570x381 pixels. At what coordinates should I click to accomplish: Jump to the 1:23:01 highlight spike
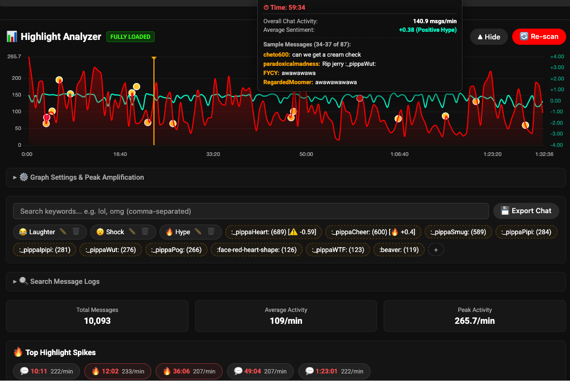(x=334, y=371)
